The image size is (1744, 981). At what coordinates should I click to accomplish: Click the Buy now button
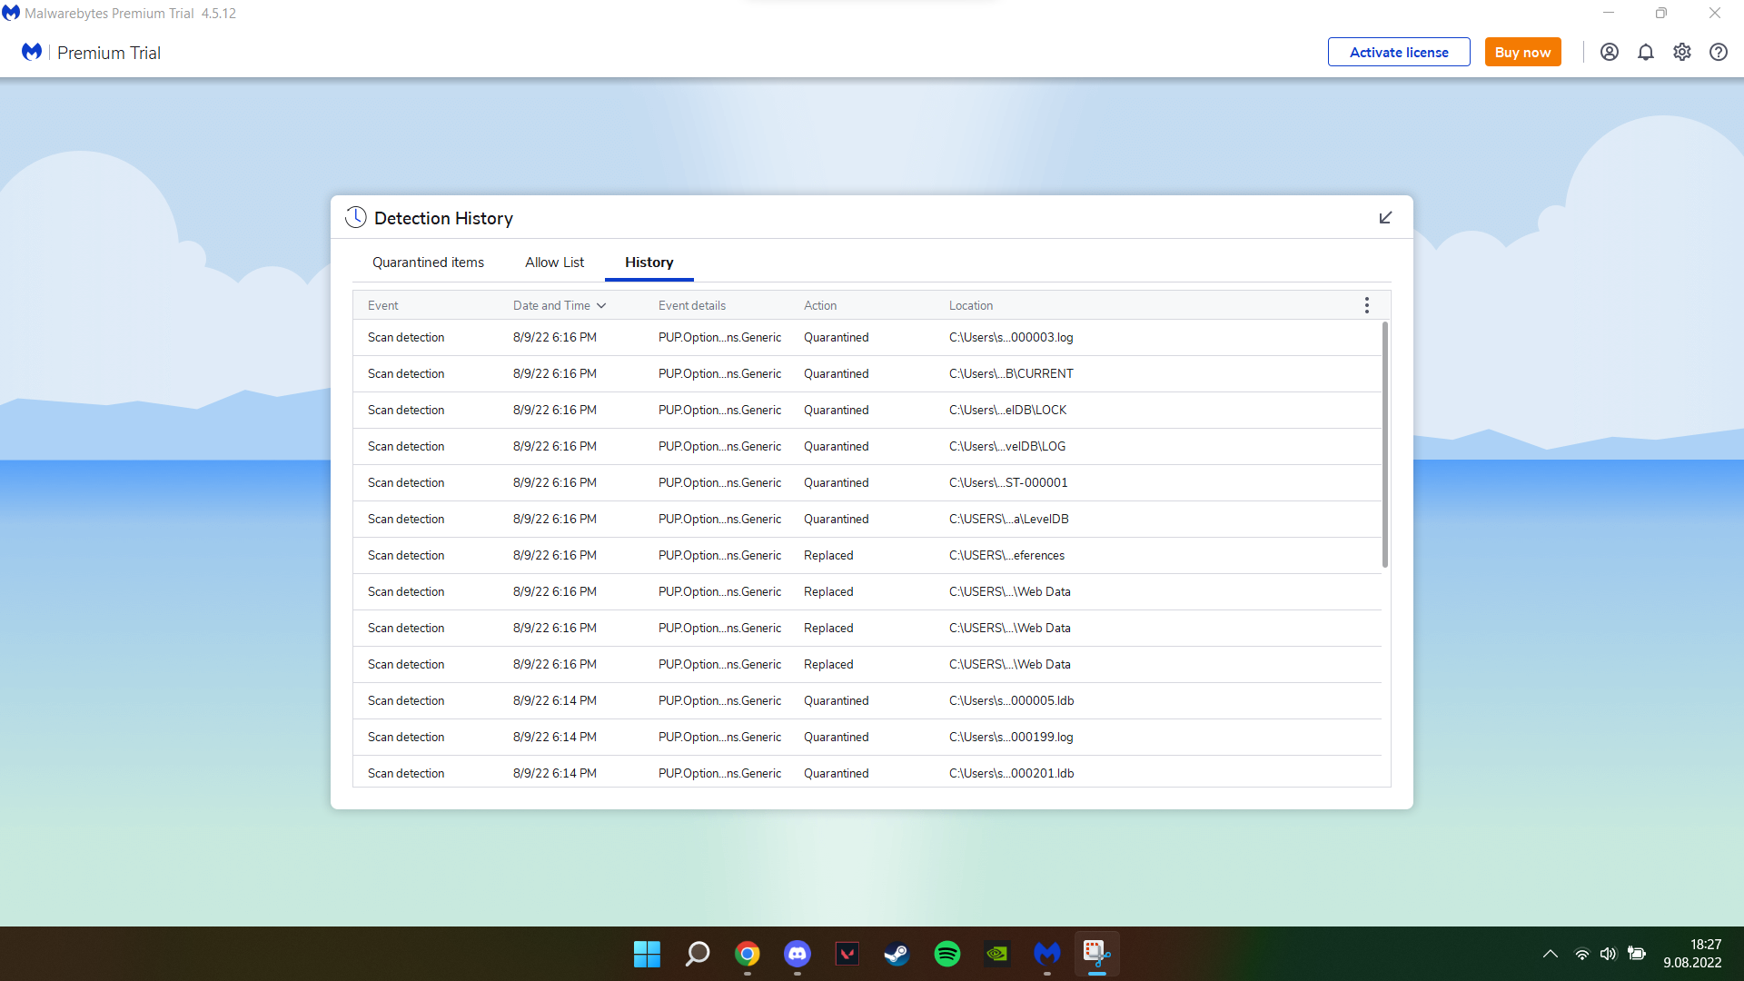1522,52
